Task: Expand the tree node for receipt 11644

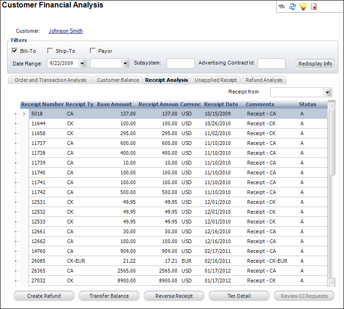Action: click(16, 123)
